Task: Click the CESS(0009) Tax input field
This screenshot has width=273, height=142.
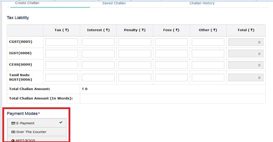Action: [x=62, y=65]
